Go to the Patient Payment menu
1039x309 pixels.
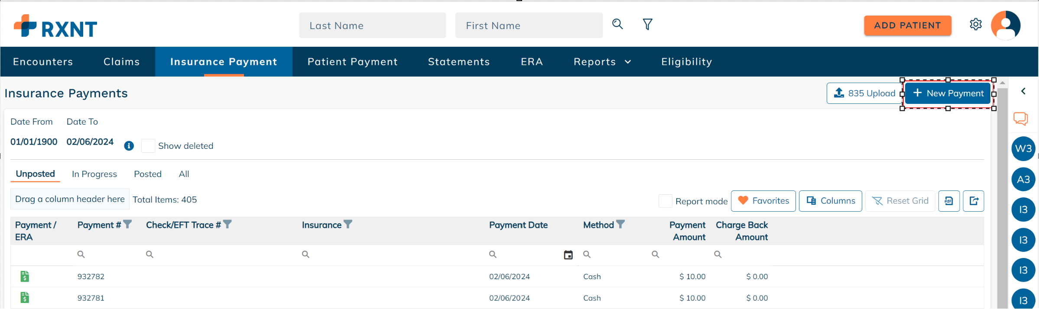352,62
